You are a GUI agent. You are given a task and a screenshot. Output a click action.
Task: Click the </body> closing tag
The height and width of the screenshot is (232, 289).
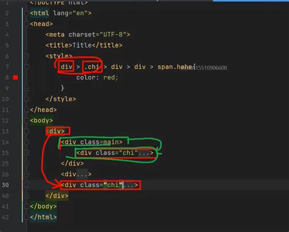[43, 206]
